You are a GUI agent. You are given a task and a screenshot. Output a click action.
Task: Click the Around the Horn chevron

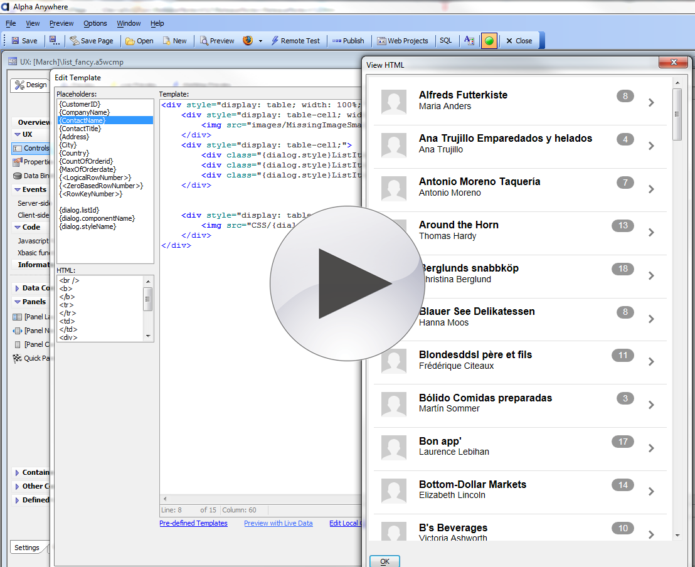(651, 232)
